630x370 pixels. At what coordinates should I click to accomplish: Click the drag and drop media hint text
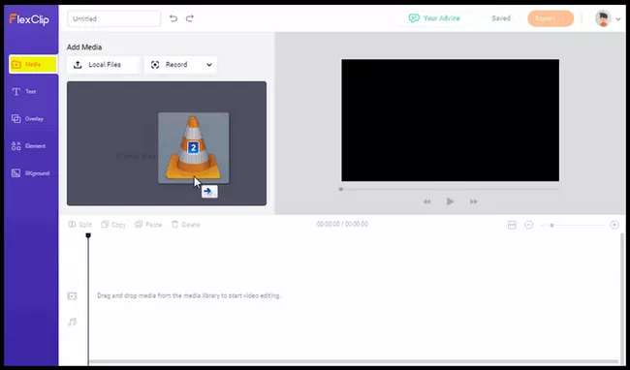[188, 295]
